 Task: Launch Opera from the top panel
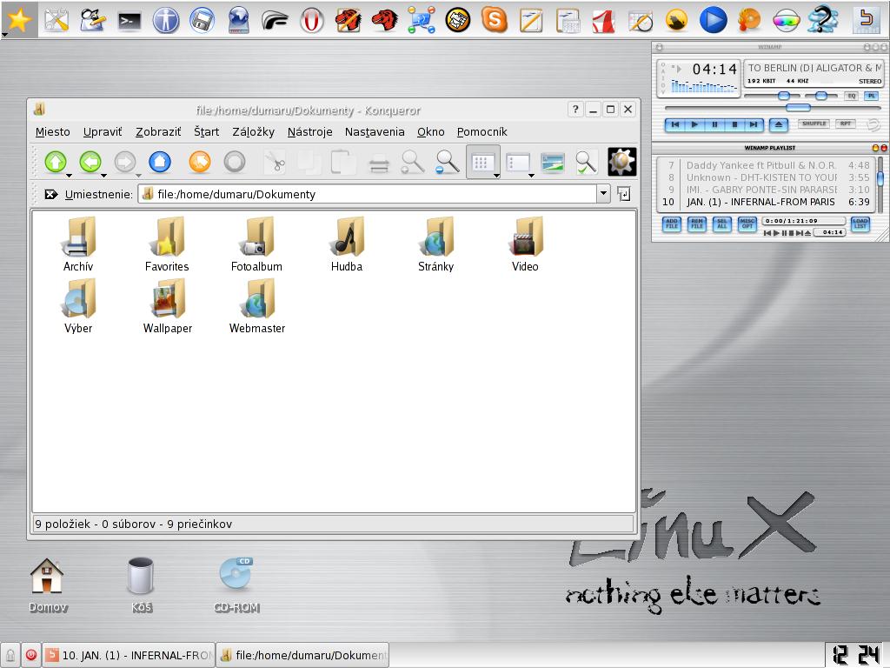pos(312,19)
